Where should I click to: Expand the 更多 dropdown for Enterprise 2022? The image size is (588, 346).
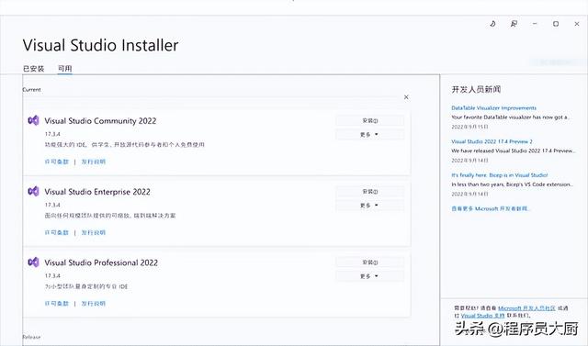click(369, 206)
